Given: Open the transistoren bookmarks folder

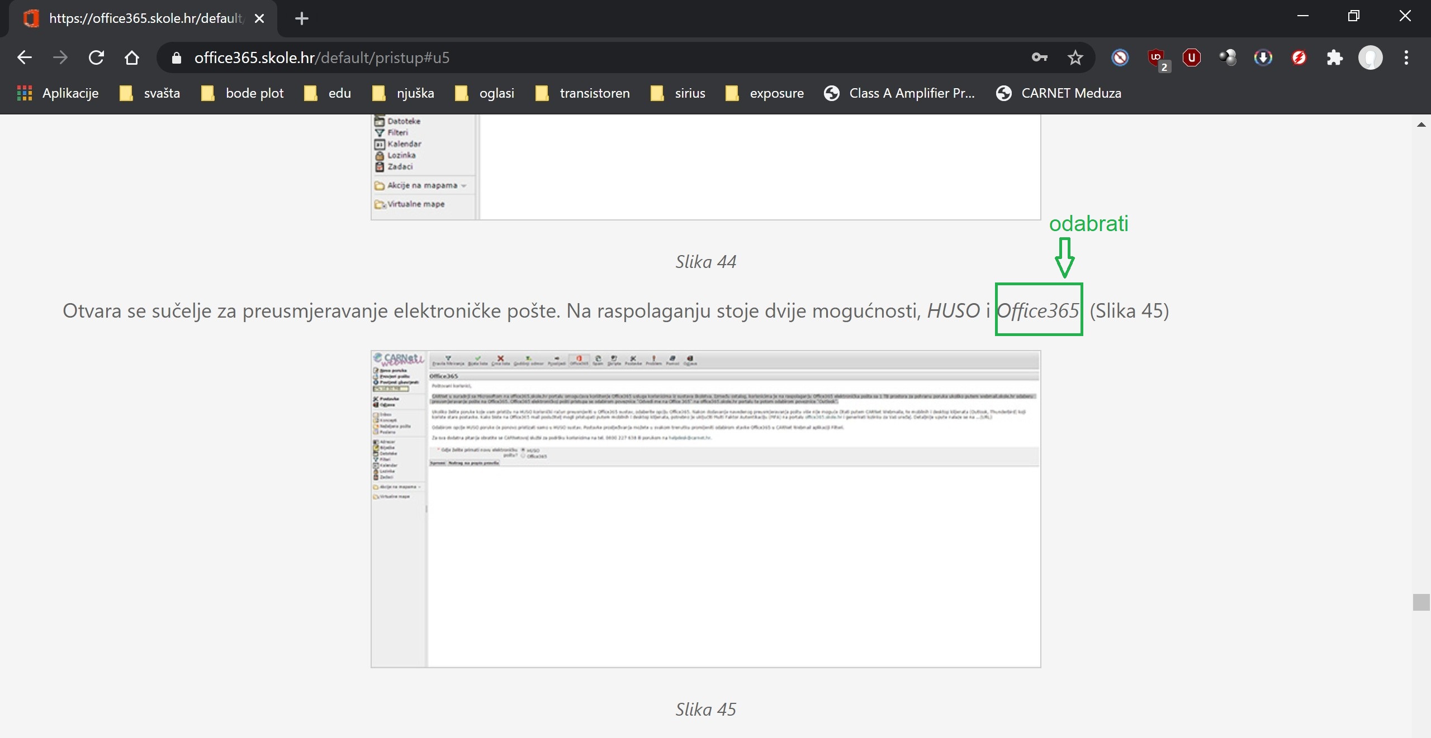Looking at the screenshot, I should coord(582,93).
